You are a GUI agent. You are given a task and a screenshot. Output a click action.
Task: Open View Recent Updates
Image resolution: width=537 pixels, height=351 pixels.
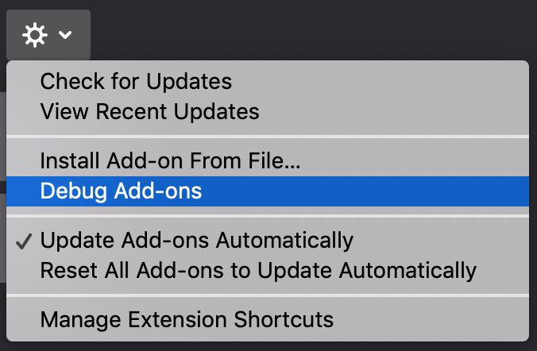pos(268,112)
